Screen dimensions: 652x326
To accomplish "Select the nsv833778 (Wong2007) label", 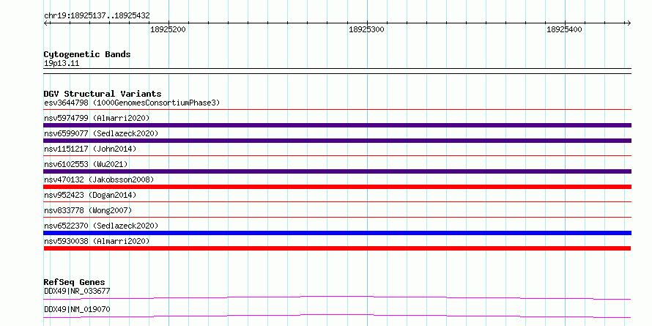I will point(88,210).
